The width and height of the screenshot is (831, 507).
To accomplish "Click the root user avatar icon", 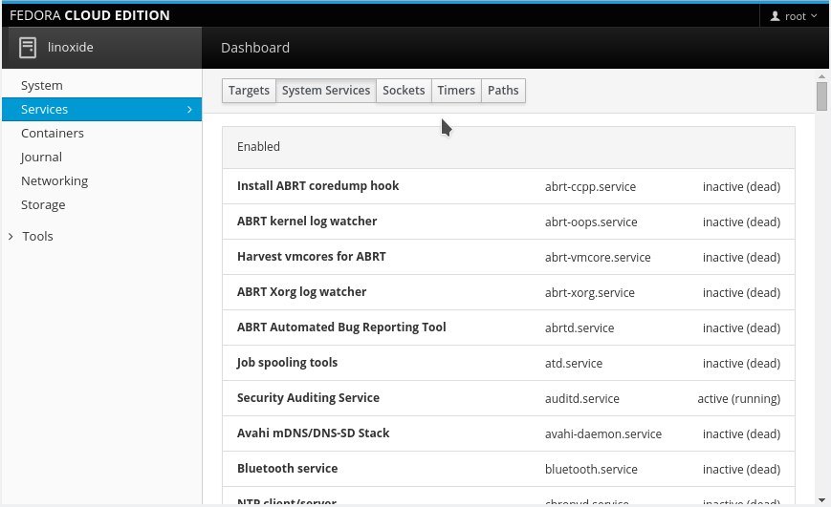I will (x=776, y=16).
